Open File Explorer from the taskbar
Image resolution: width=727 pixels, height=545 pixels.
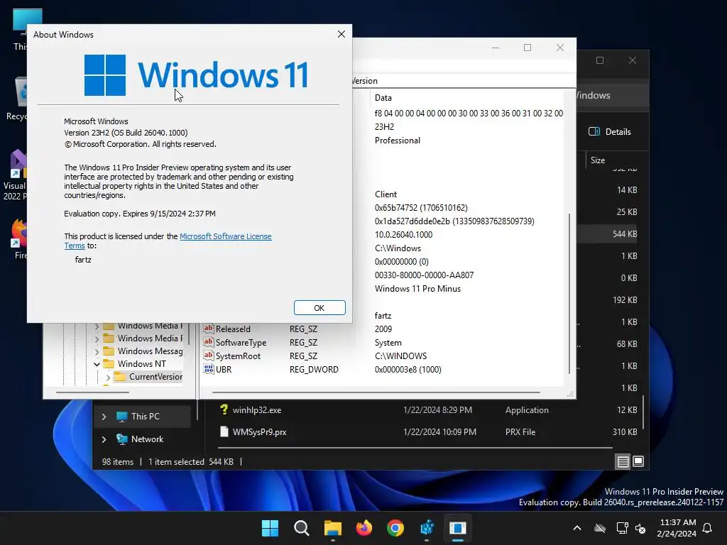click(x=332, y=528)
